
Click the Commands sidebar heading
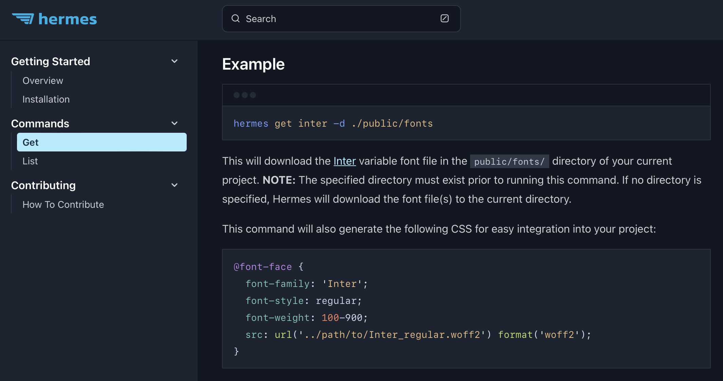(40, 124)
